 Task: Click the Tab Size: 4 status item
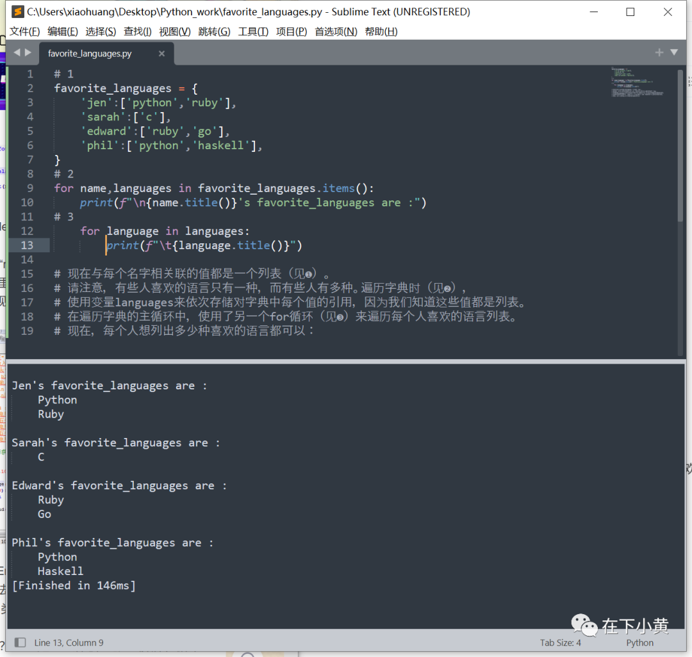(x=560, y=643)
